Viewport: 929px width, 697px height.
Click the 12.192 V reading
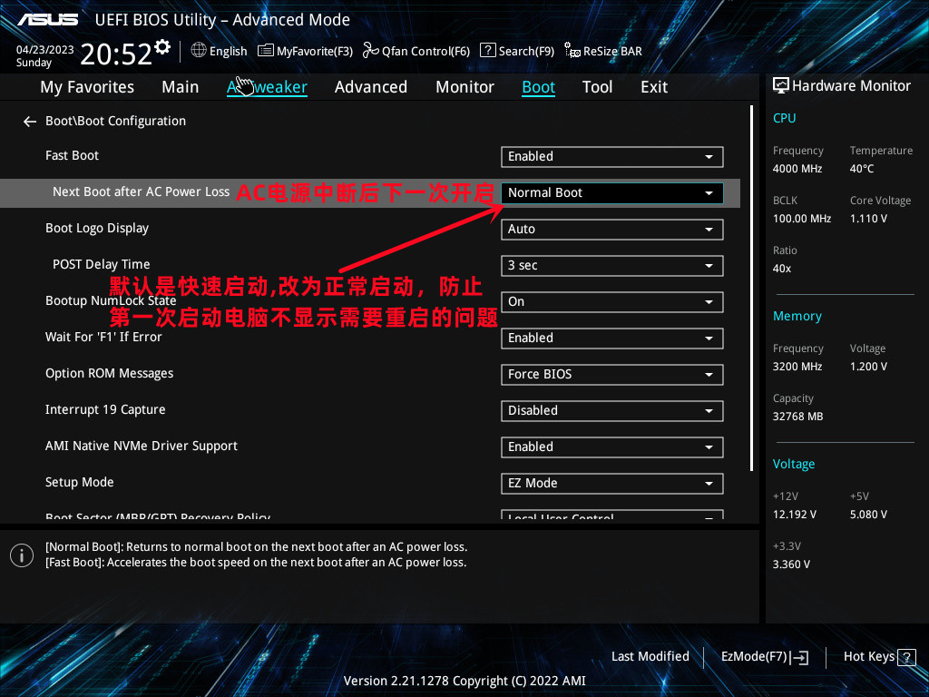pyautogui.click(x=795, y=515)
